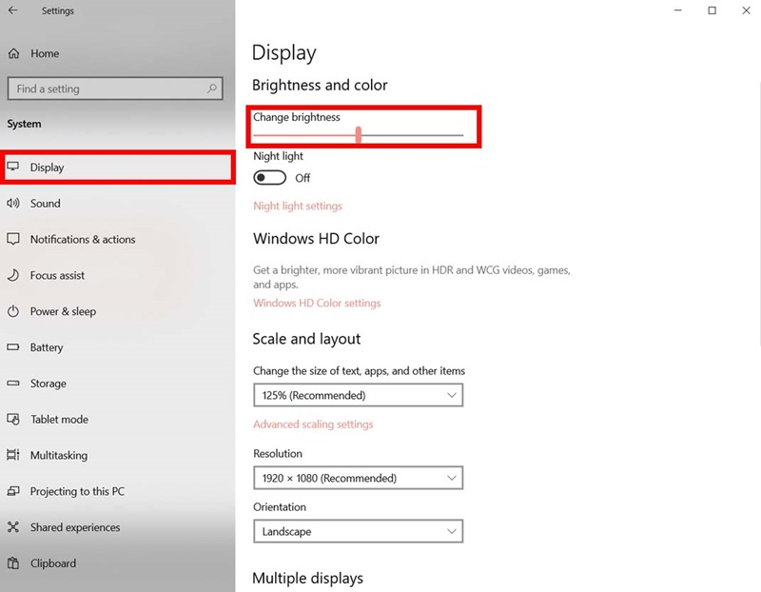Click the back arrow icon
761x592 pixels.
(x=12, y=11)
